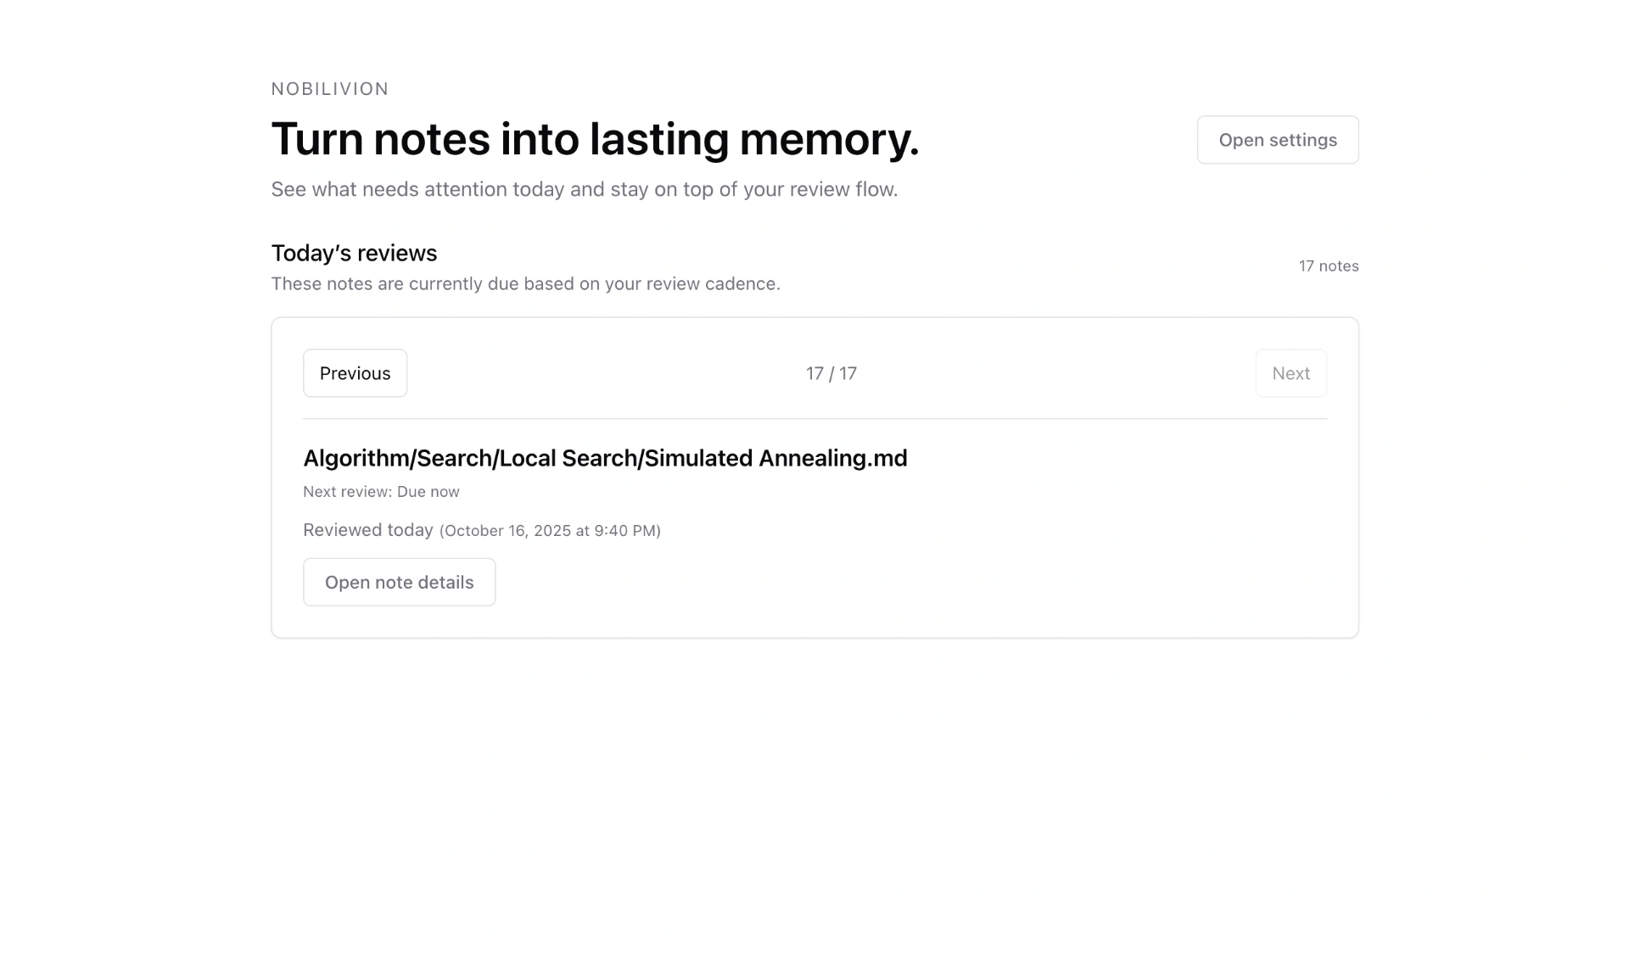The width and height of the screenshot is (1629, 977).
Task: Click the NOBILIVION brand label
Action: [329, 89]
